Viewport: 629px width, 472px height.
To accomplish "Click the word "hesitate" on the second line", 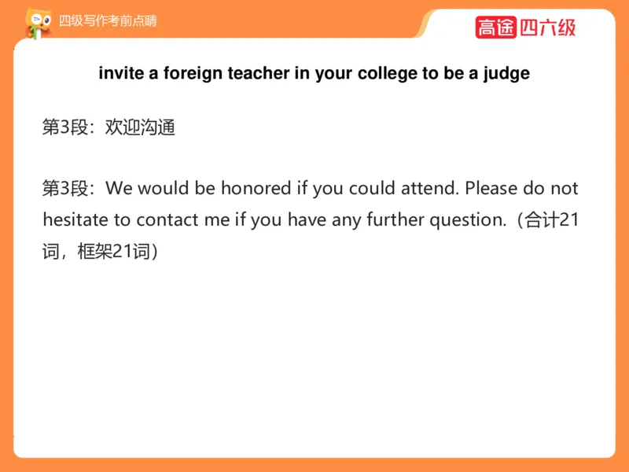I will [72, 220].
